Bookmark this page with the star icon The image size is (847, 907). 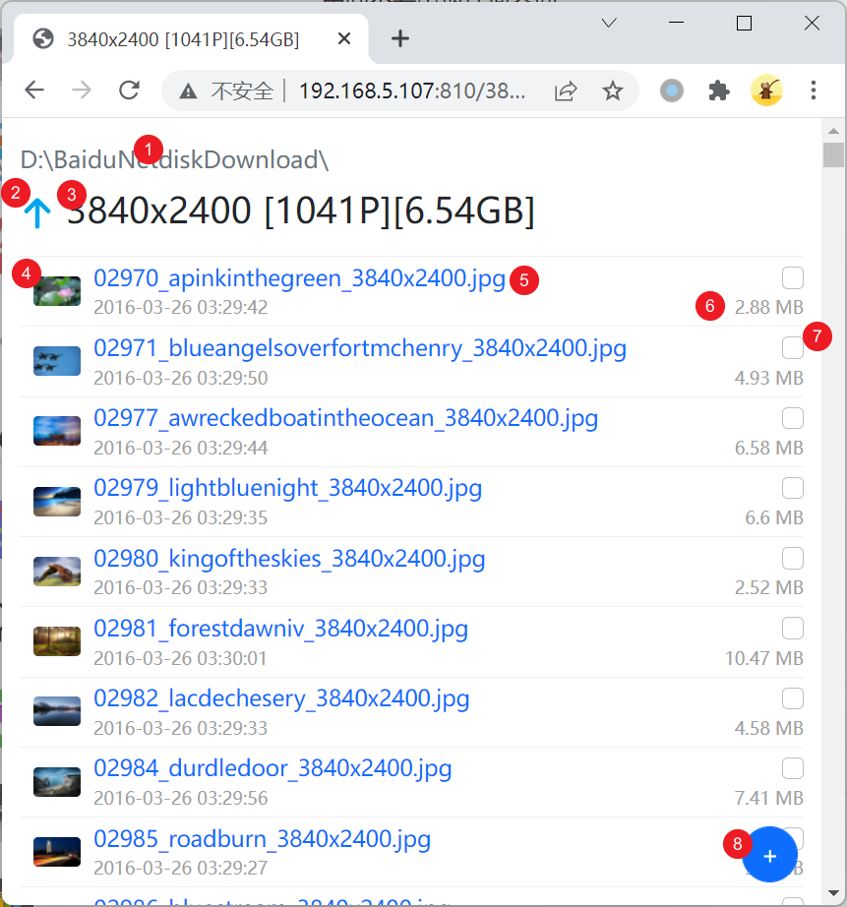pos(612,91)
